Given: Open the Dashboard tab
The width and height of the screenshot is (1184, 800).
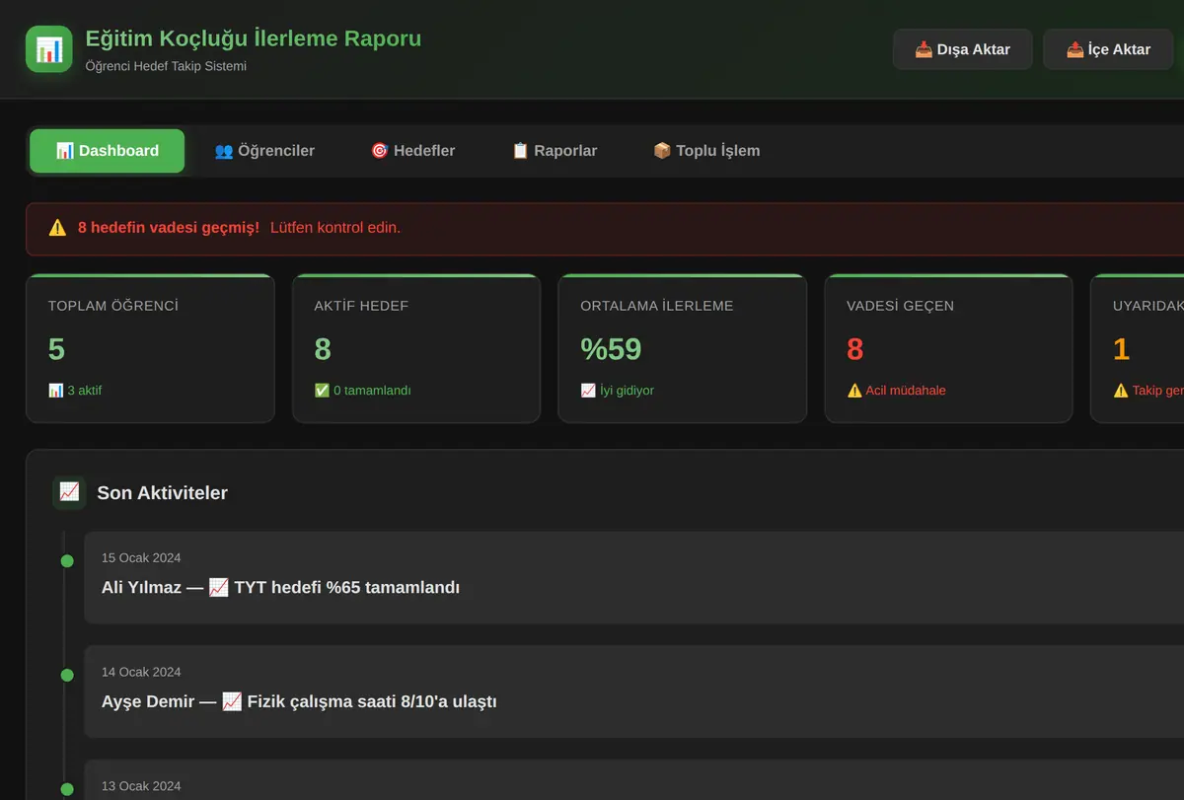Looking at the screenshot, I should (x=107, y=151).
